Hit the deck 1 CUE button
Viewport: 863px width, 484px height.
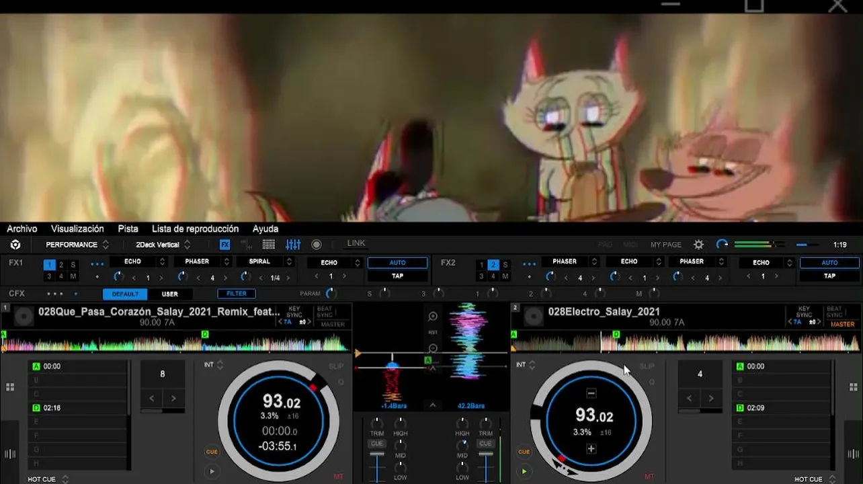(x=212, y=452)
